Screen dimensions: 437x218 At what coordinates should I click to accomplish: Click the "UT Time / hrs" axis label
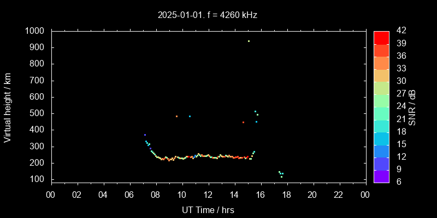[208, 210]
